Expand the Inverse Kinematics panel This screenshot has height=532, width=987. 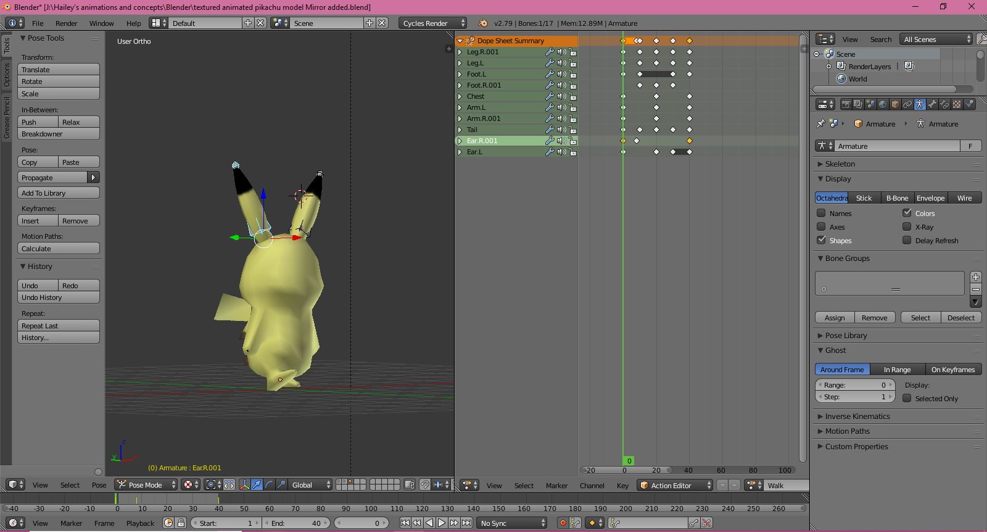pos(857,417)
